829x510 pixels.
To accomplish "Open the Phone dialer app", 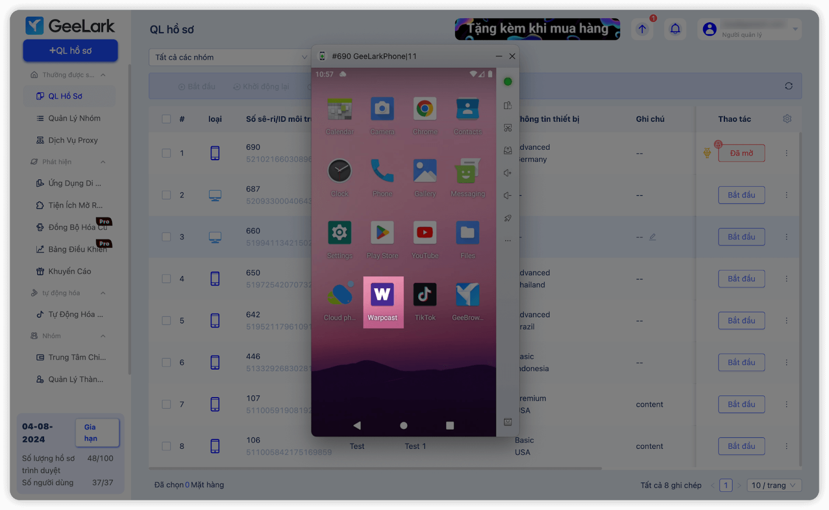I will pyautogui.click(x=382, y=177).
